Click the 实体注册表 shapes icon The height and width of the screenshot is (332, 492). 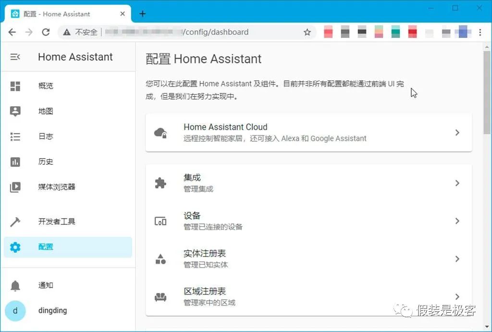click(x=160, y=259)
